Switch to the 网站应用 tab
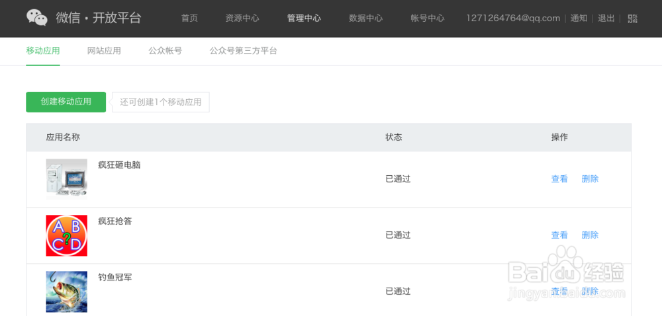 (105, 51)
